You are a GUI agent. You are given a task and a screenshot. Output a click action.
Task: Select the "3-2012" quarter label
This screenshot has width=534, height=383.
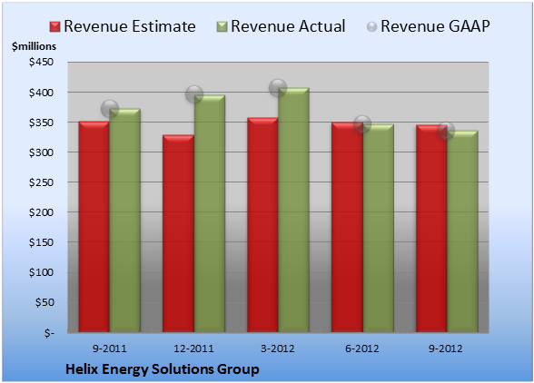point(278,349)
